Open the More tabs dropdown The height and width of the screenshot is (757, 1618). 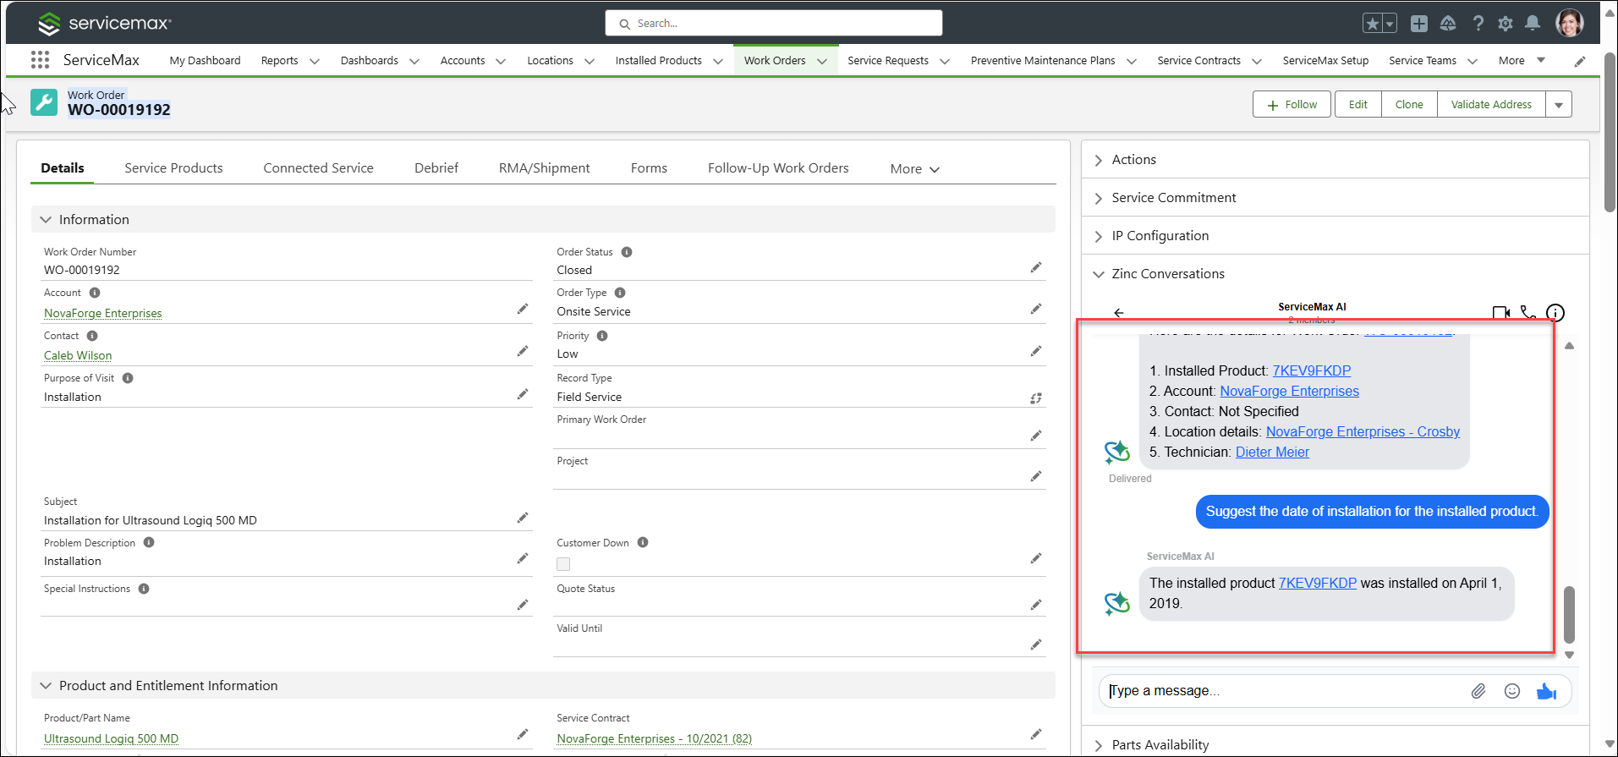[x=915, y=169]
